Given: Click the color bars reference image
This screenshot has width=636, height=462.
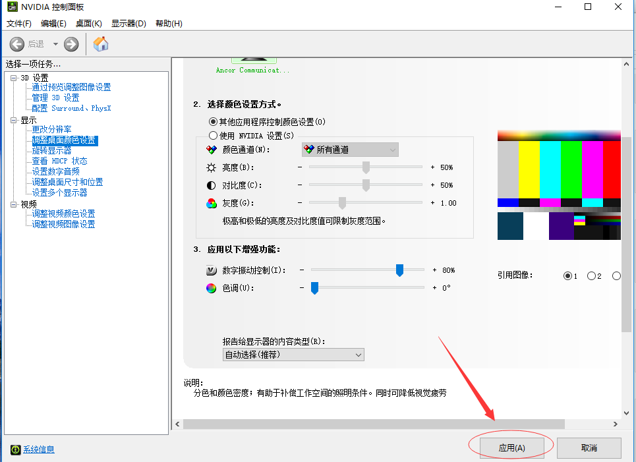Looking at the screenshot, I should point(559,185).
